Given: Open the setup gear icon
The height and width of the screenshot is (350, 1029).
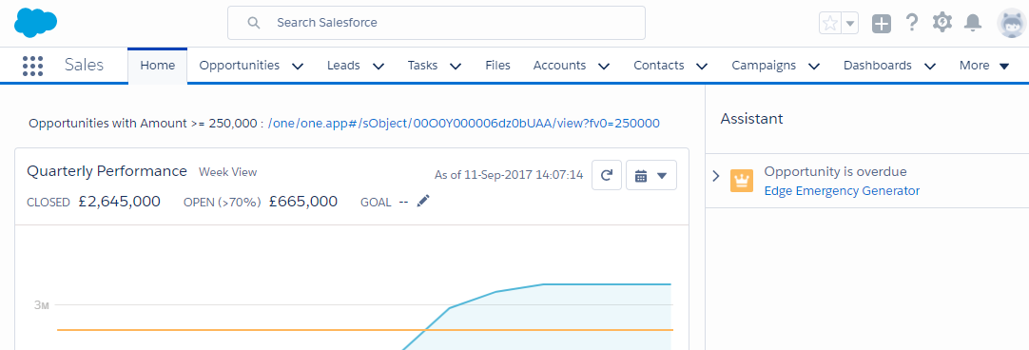Looking at the screenshot, I should click(942, 22).
